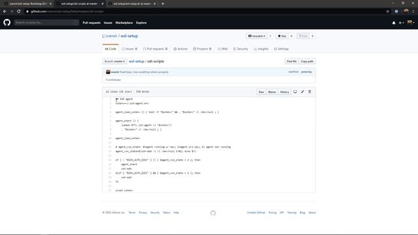Viewport: 418px width, 235px height.
Task: Open the Pricing footer link
Action: coord(272,213)
